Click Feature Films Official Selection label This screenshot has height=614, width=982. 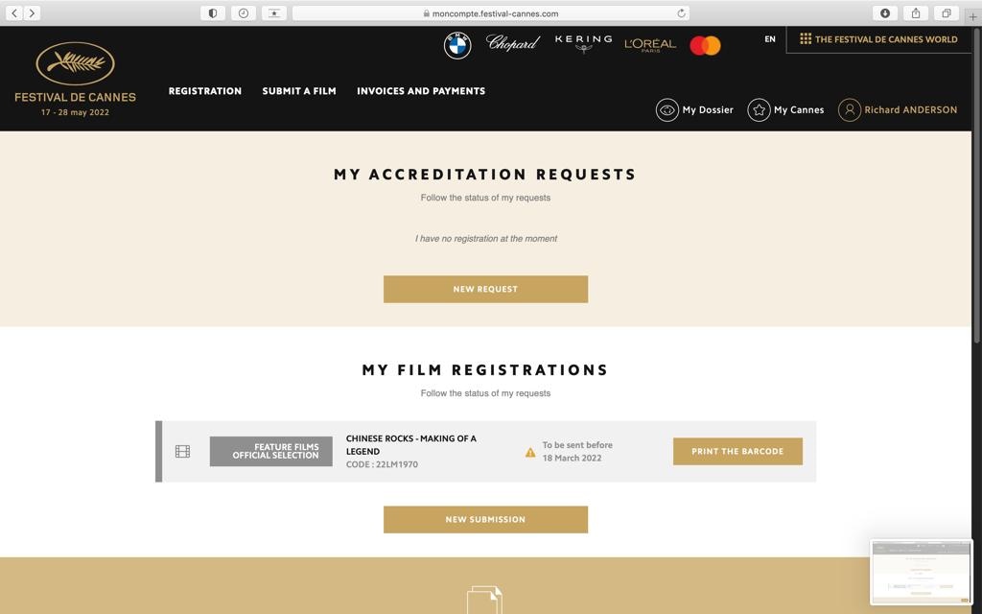coord(271,451)
